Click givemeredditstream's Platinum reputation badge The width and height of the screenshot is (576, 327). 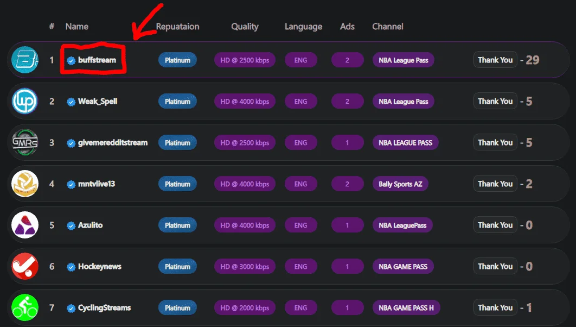[x=177, y=143]
